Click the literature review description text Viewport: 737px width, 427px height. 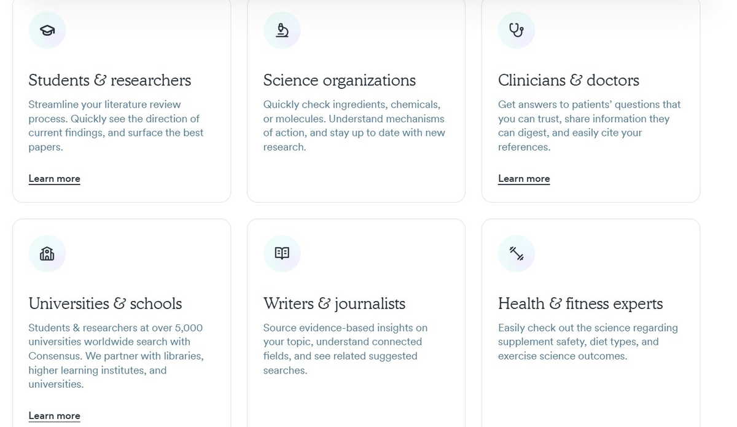pyautogui.click(x=116, y=126)
